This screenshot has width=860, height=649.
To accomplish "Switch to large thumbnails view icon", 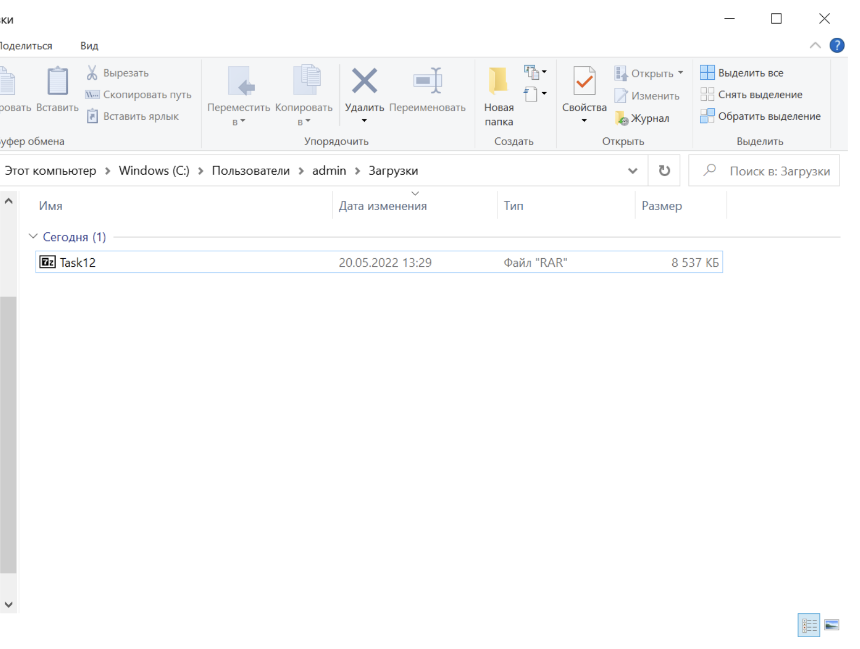I will tap(832, 625).
